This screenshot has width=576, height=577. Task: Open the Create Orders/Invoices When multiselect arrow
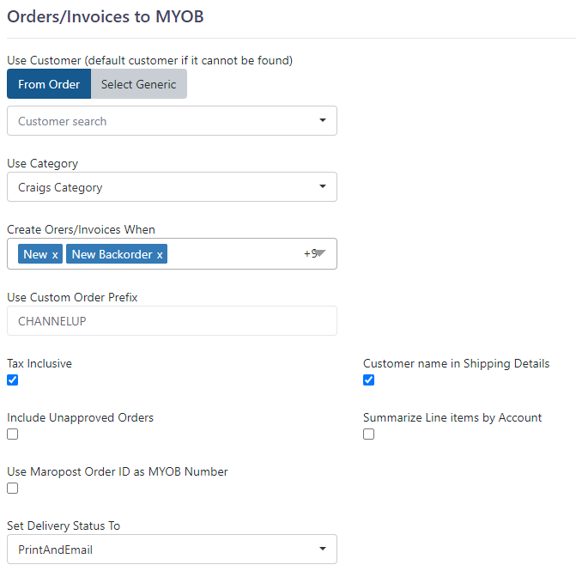point(321,253)
